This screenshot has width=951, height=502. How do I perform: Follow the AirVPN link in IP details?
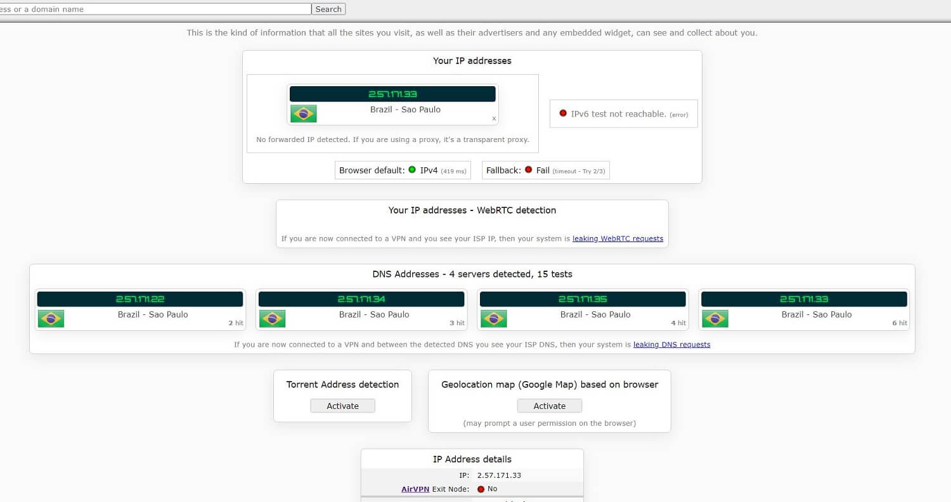point(415,489)
